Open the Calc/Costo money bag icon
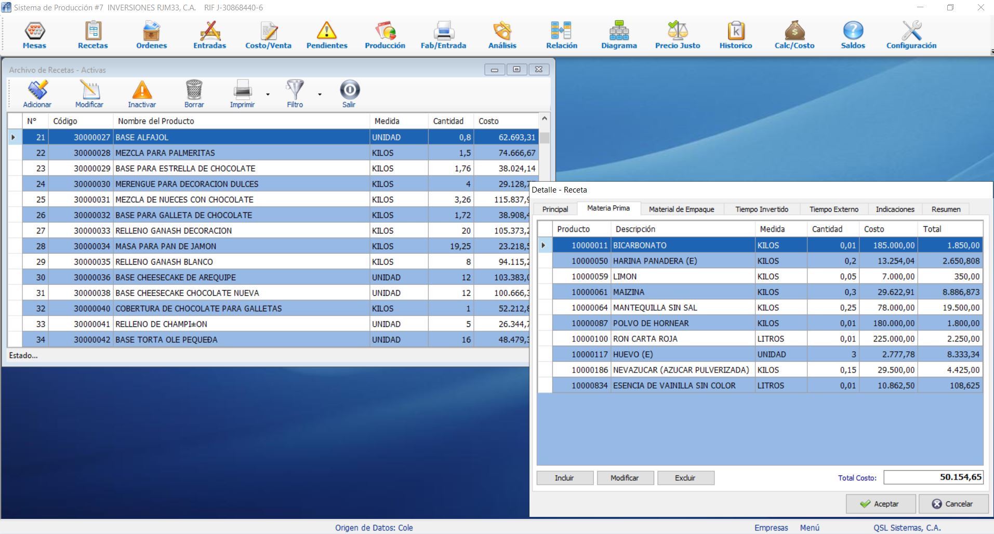This screenshot has width=994, height=534. click(x=794, y=31)
